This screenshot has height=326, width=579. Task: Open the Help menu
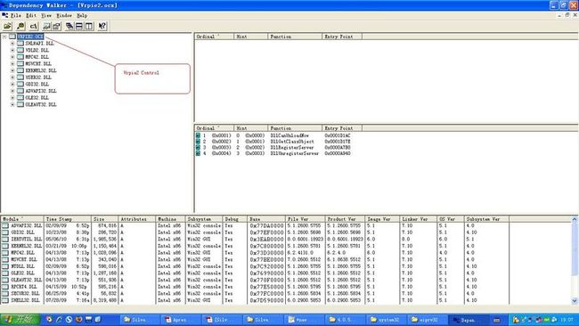click(82, 15)
